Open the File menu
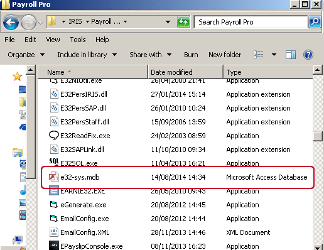Image resolution: width=324 pixels, height=250 pixels. click(x=9, y=40)
